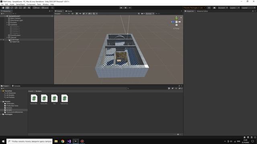Collapse the Canvas object
This screenshot has width=257, height=144.
7,37
